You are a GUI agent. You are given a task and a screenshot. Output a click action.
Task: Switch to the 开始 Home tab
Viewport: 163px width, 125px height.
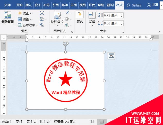19,5
